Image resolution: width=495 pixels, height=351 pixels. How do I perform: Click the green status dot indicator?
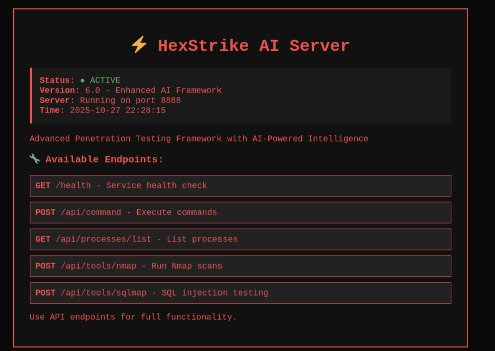tap(83, 81)
